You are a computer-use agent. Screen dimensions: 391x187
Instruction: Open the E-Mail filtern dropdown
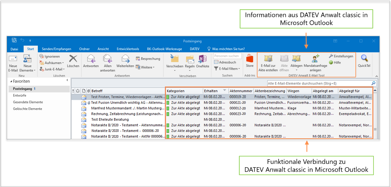227,68
